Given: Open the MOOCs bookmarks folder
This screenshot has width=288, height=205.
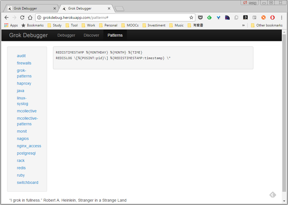Looking at the screenshot, I should click(x=130, y=25).
